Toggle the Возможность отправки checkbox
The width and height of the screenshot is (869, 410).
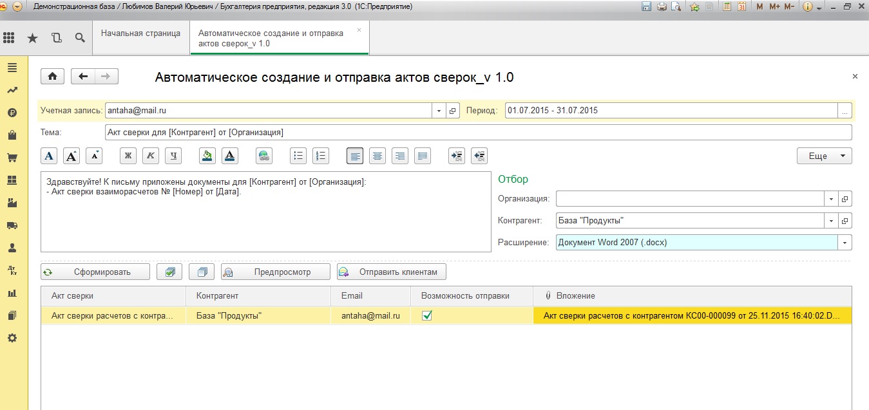click(427, 315)
